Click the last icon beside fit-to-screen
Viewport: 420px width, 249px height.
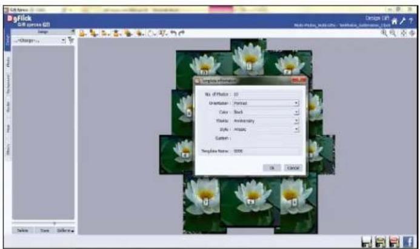[x=412, y=33]
